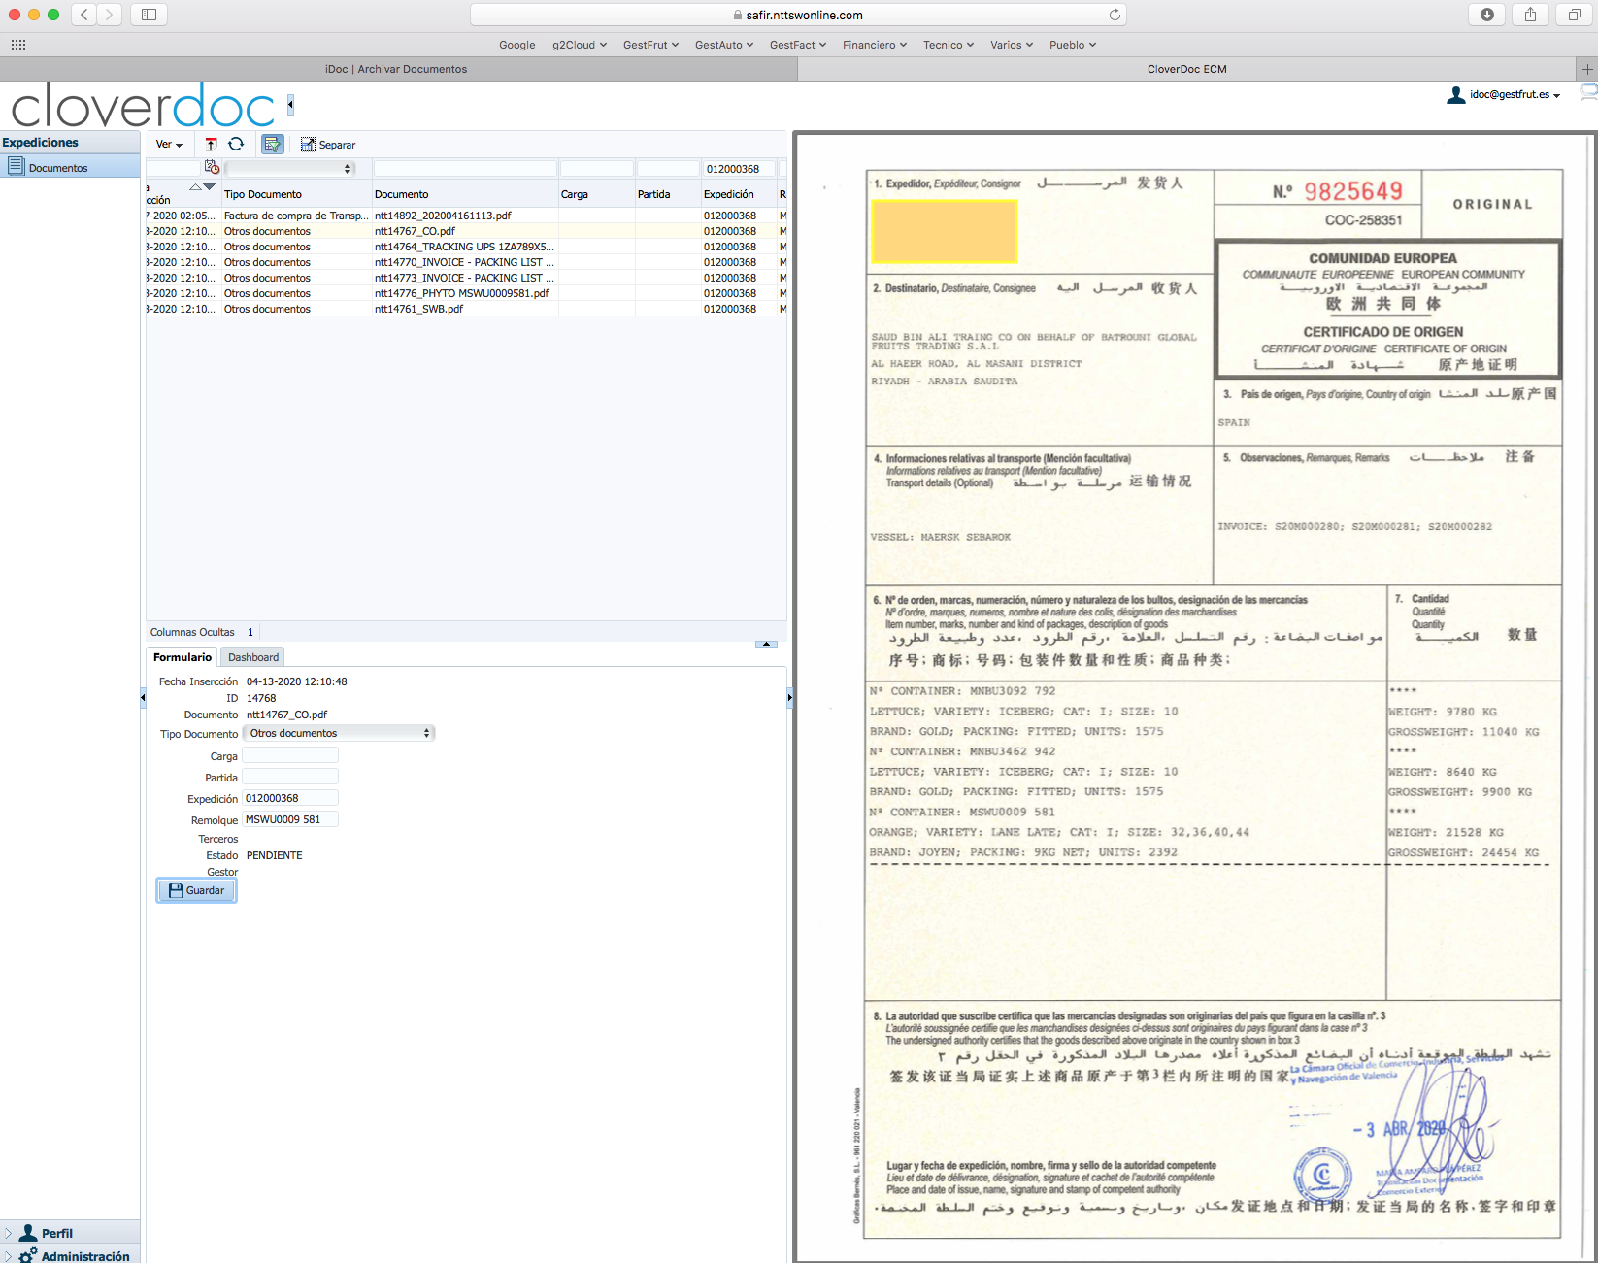This screenshot has width=1598, height=1263.
Task: Open the idoc@gestfrut.es account dropdown
Action: 1557,95
